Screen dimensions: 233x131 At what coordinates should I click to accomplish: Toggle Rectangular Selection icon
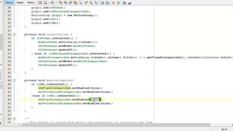[x=80, y=3]
